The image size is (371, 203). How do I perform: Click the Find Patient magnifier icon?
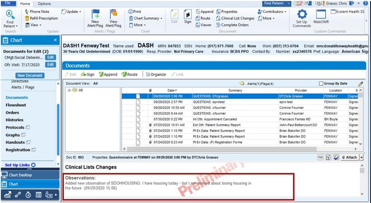(x=10, y=16)
